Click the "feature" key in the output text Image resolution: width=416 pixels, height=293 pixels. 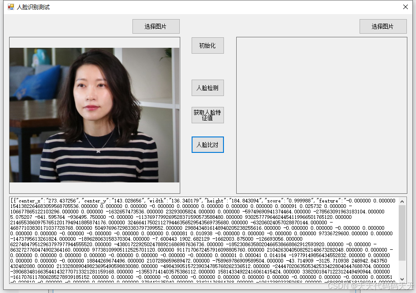[x=329, y=201]
